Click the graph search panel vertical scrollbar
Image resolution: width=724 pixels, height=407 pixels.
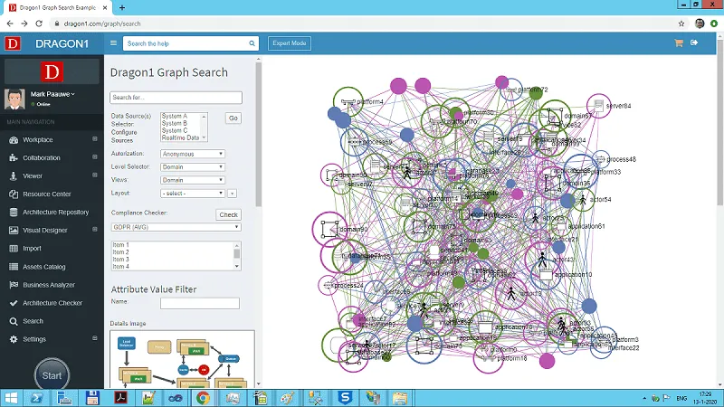coord(258,134)
